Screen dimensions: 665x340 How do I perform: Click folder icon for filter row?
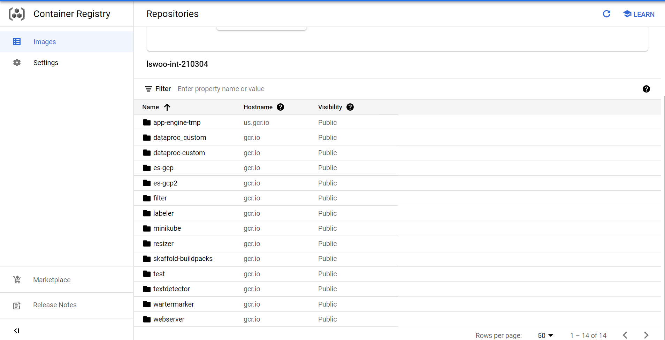click(147, 198)
